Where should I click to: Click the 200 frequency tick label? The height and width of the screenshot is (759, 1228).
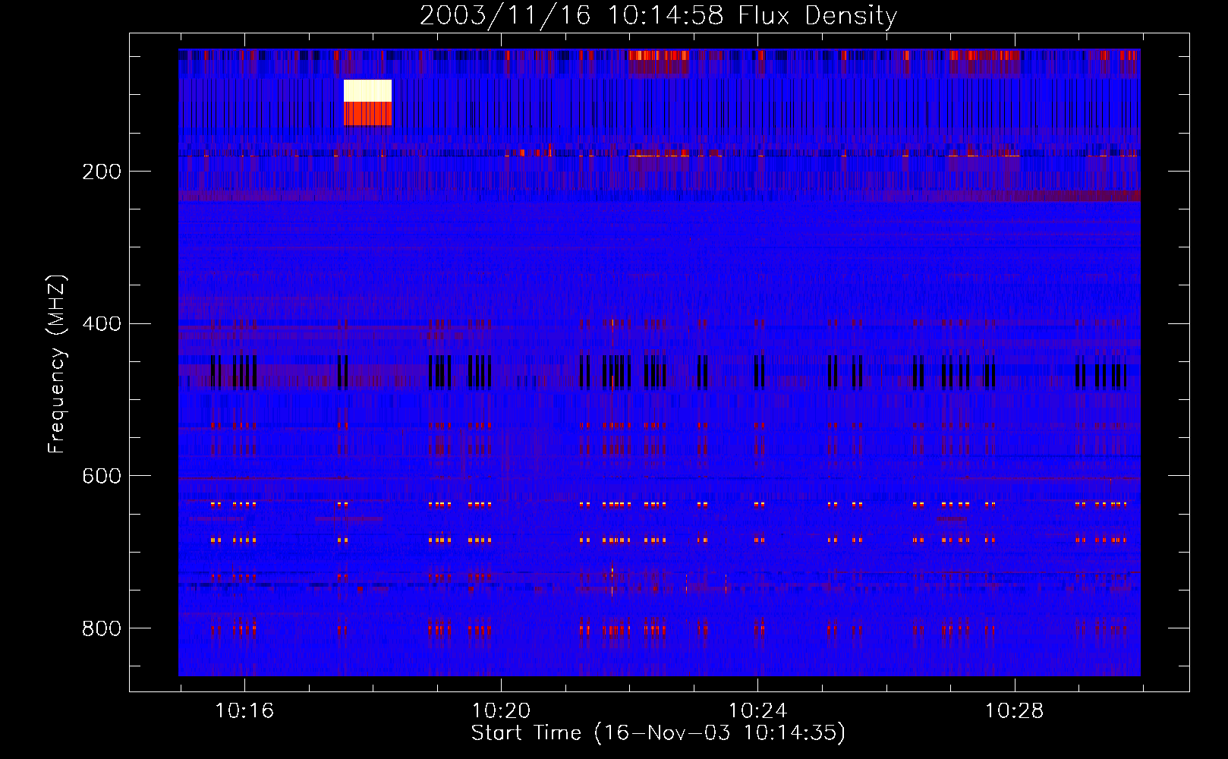102,172
